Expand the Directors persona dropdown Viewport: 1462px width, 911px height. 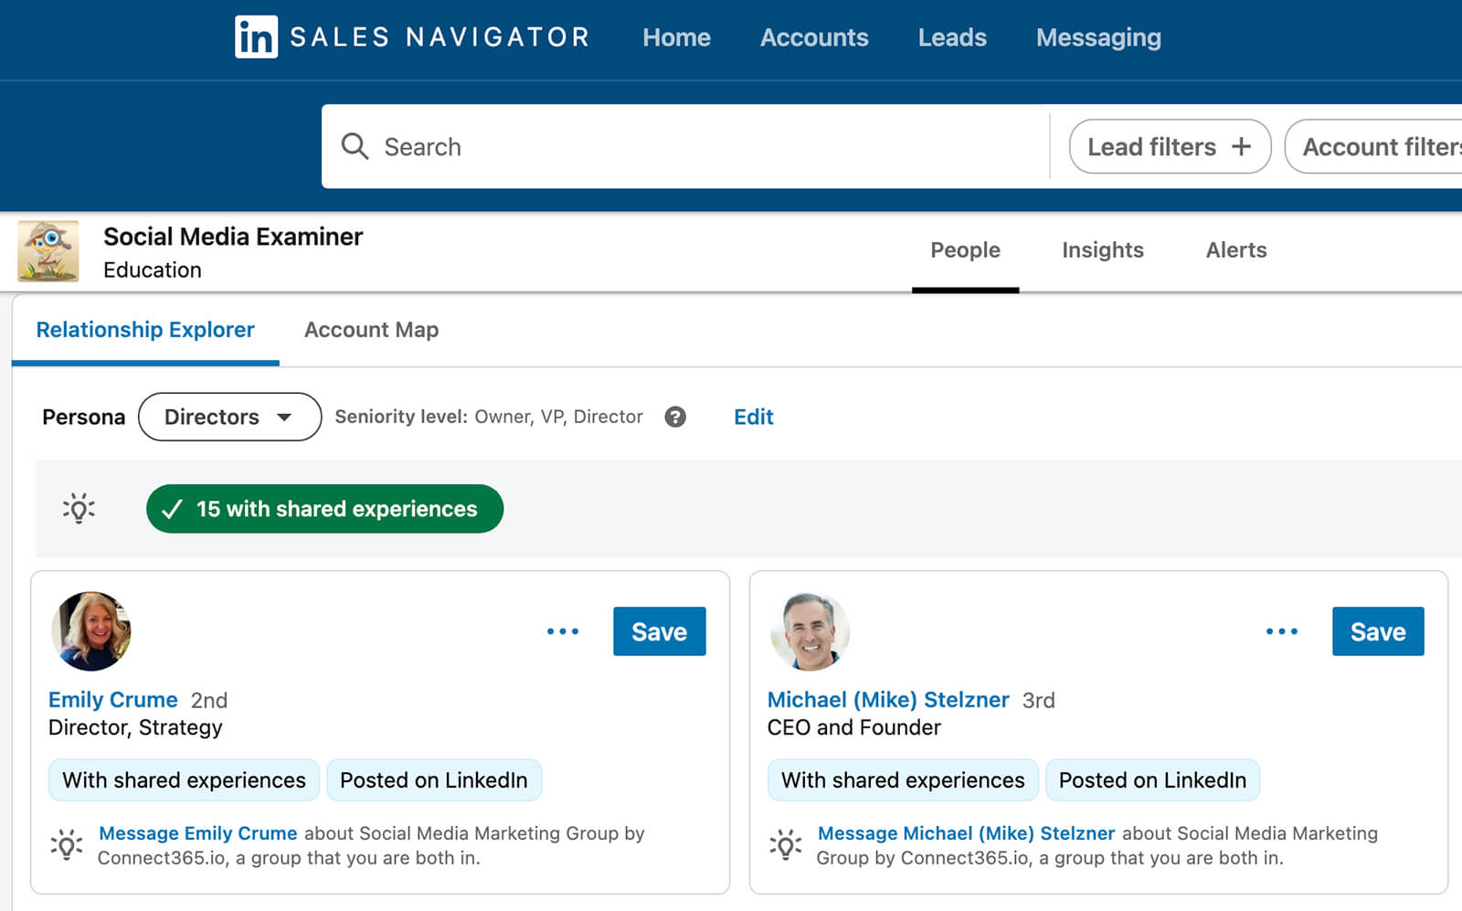229,417
